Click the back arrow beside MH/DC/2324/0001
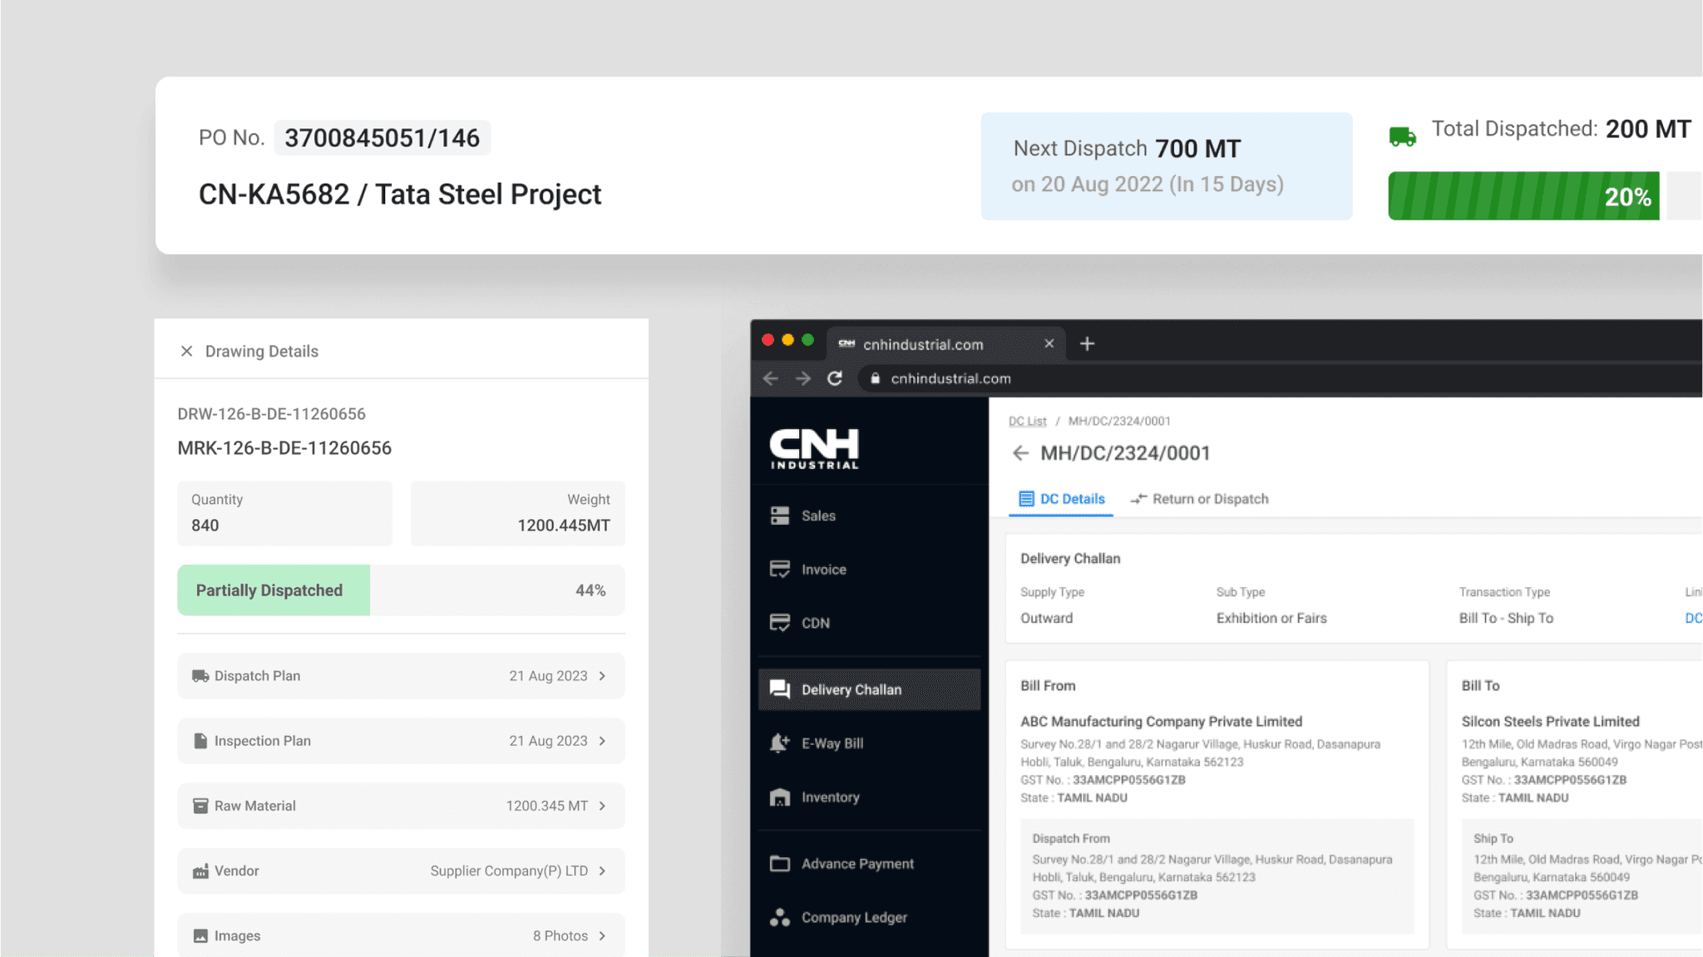Image resolution: width=1703 pixels, height=957 pixels. pyautogui.click(x=1020, y=453)
